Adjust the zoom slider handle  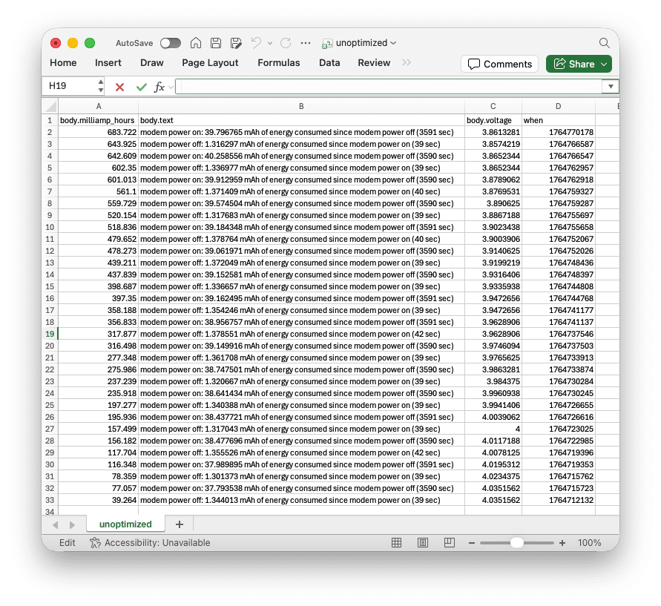click(517, 543)
